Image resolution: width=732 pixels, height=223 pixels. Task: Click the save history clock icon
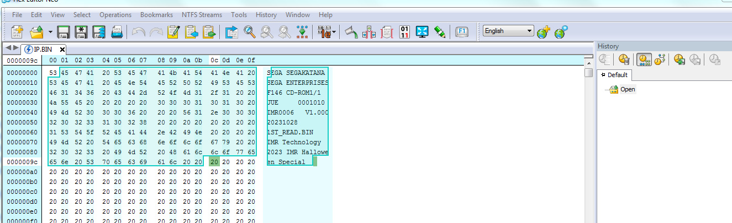tap(679, 59)
